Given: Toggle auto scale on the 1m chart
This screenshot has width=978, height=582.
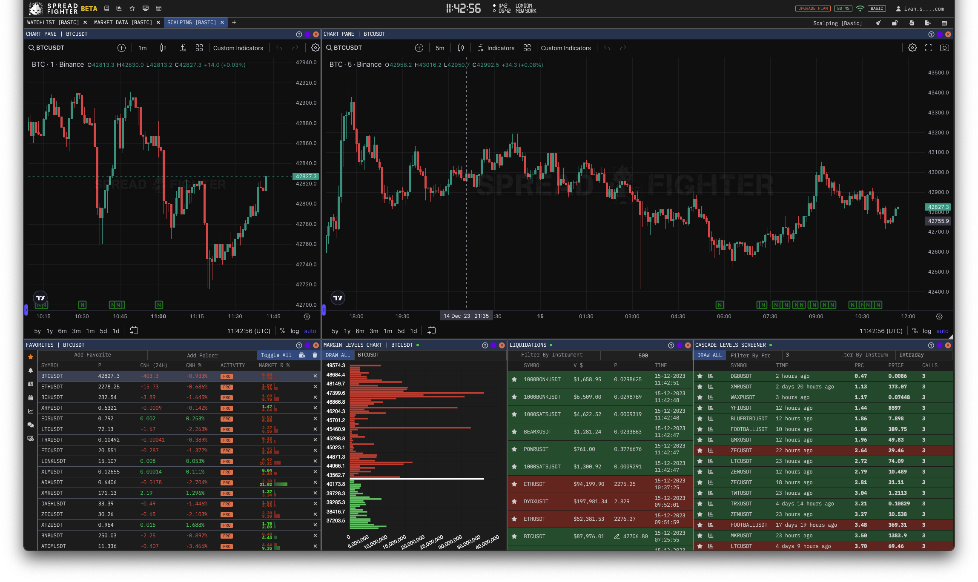Looking at the screenshot, I should click(x=310, y=331).
